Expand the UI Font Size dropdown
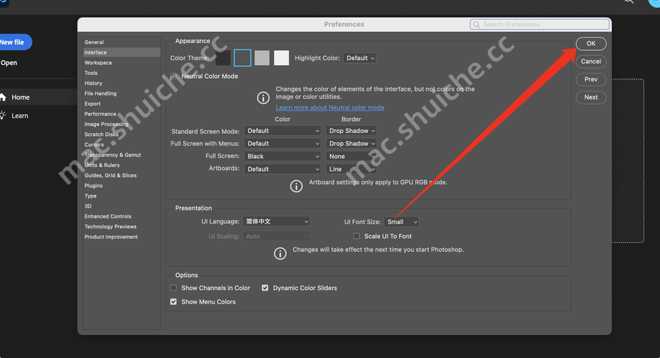The width and height of the screenshot is (660, 358). click(402, 222)
